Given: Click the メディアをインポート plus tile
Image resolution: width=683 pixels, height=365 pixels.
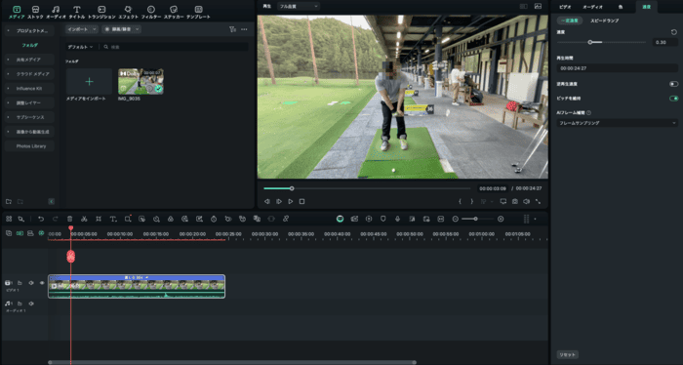Looking at the screenshot, I should (90, 81).
